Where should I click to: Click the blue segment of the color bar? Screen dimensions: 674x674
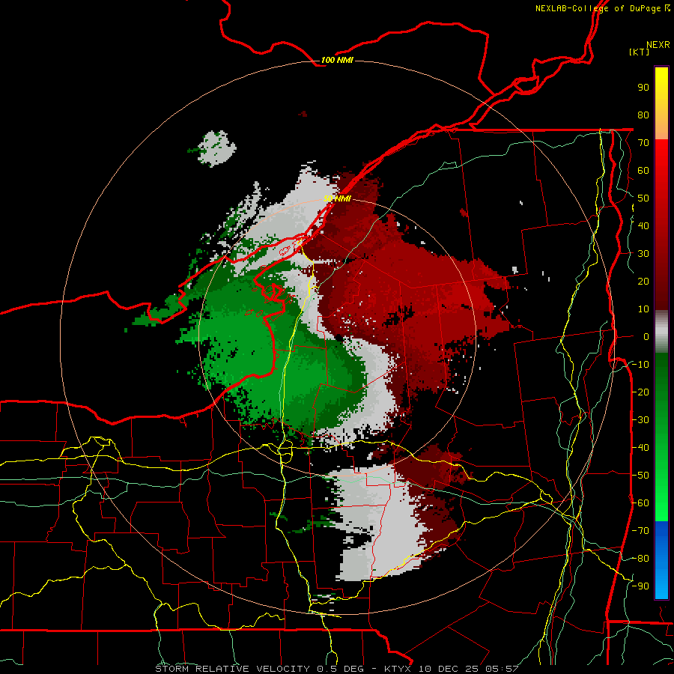pyautogui.click(x=661, y=559)
